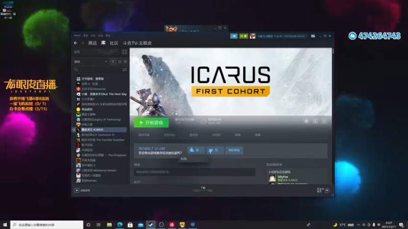The image size is (408, 229).
Task: Click the taskbar clock showing 23:27
Action: point(389,224)
